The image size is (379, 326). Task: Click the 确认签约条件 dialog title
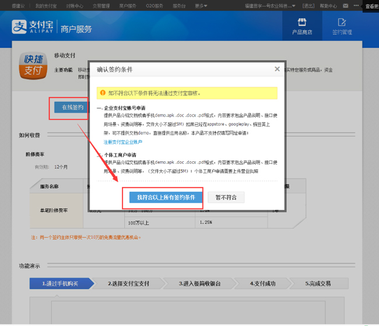(x=114, y=69)
